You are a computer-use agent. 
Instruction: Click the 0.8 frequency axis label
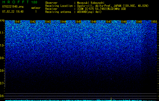point(2,71)
